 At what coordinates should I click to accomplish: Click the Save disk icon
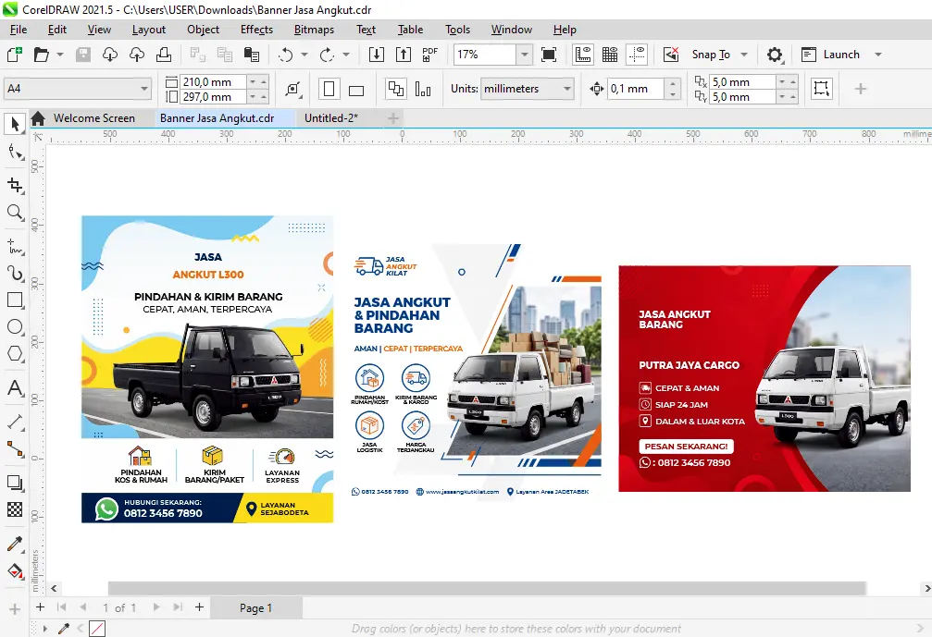[x=83, y=55]
